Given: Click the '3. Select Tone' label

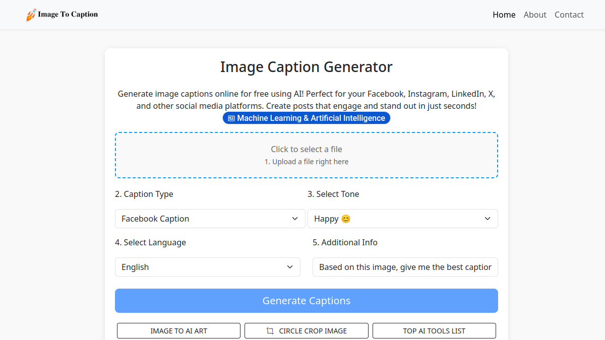Looking at the screenshot, I should 333,194.
